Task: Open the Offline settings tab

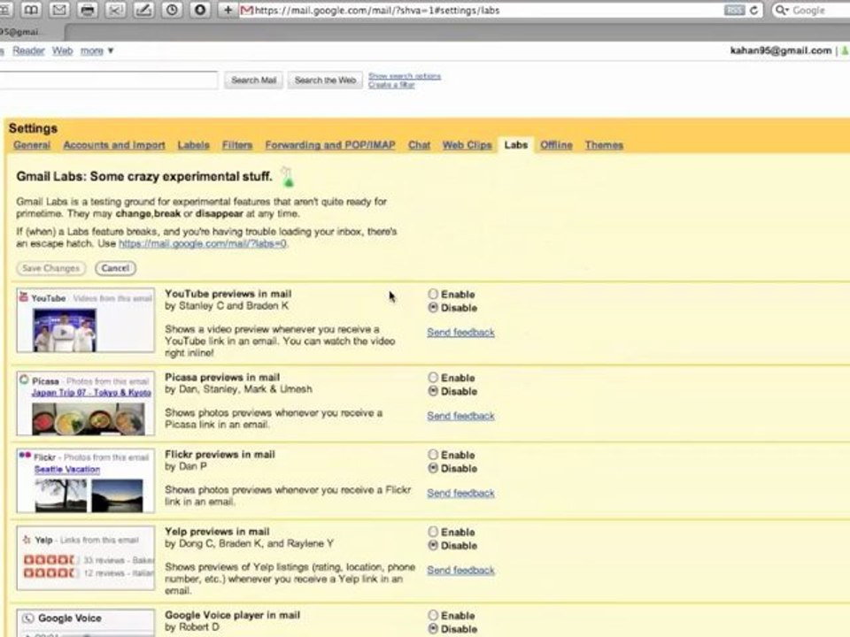Action: coord(556,145)
